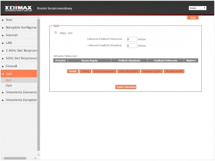Viewport: 215px width, 161px height.
Task: Enable the Włącz QoS checkbox
Action: [x=56, y=33]
